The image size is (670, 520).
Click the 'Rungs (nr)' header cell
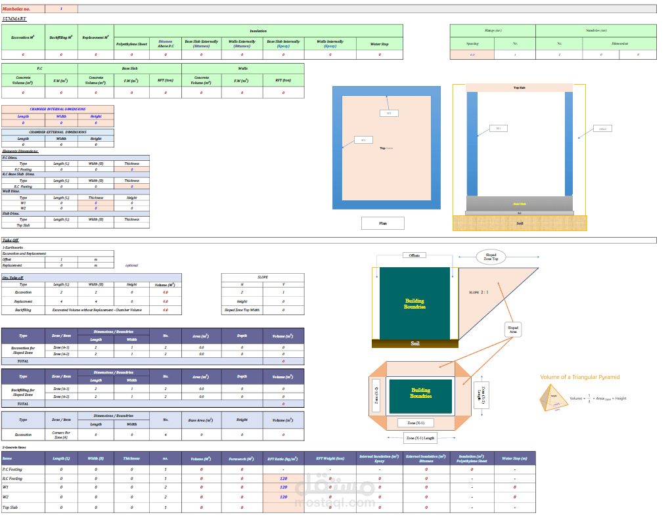click(493, 31)
